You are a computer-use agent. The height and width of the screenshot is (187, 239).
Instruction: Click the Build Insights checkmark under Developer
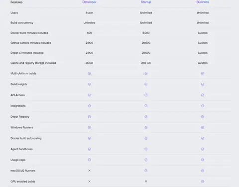tap(89, 84)
